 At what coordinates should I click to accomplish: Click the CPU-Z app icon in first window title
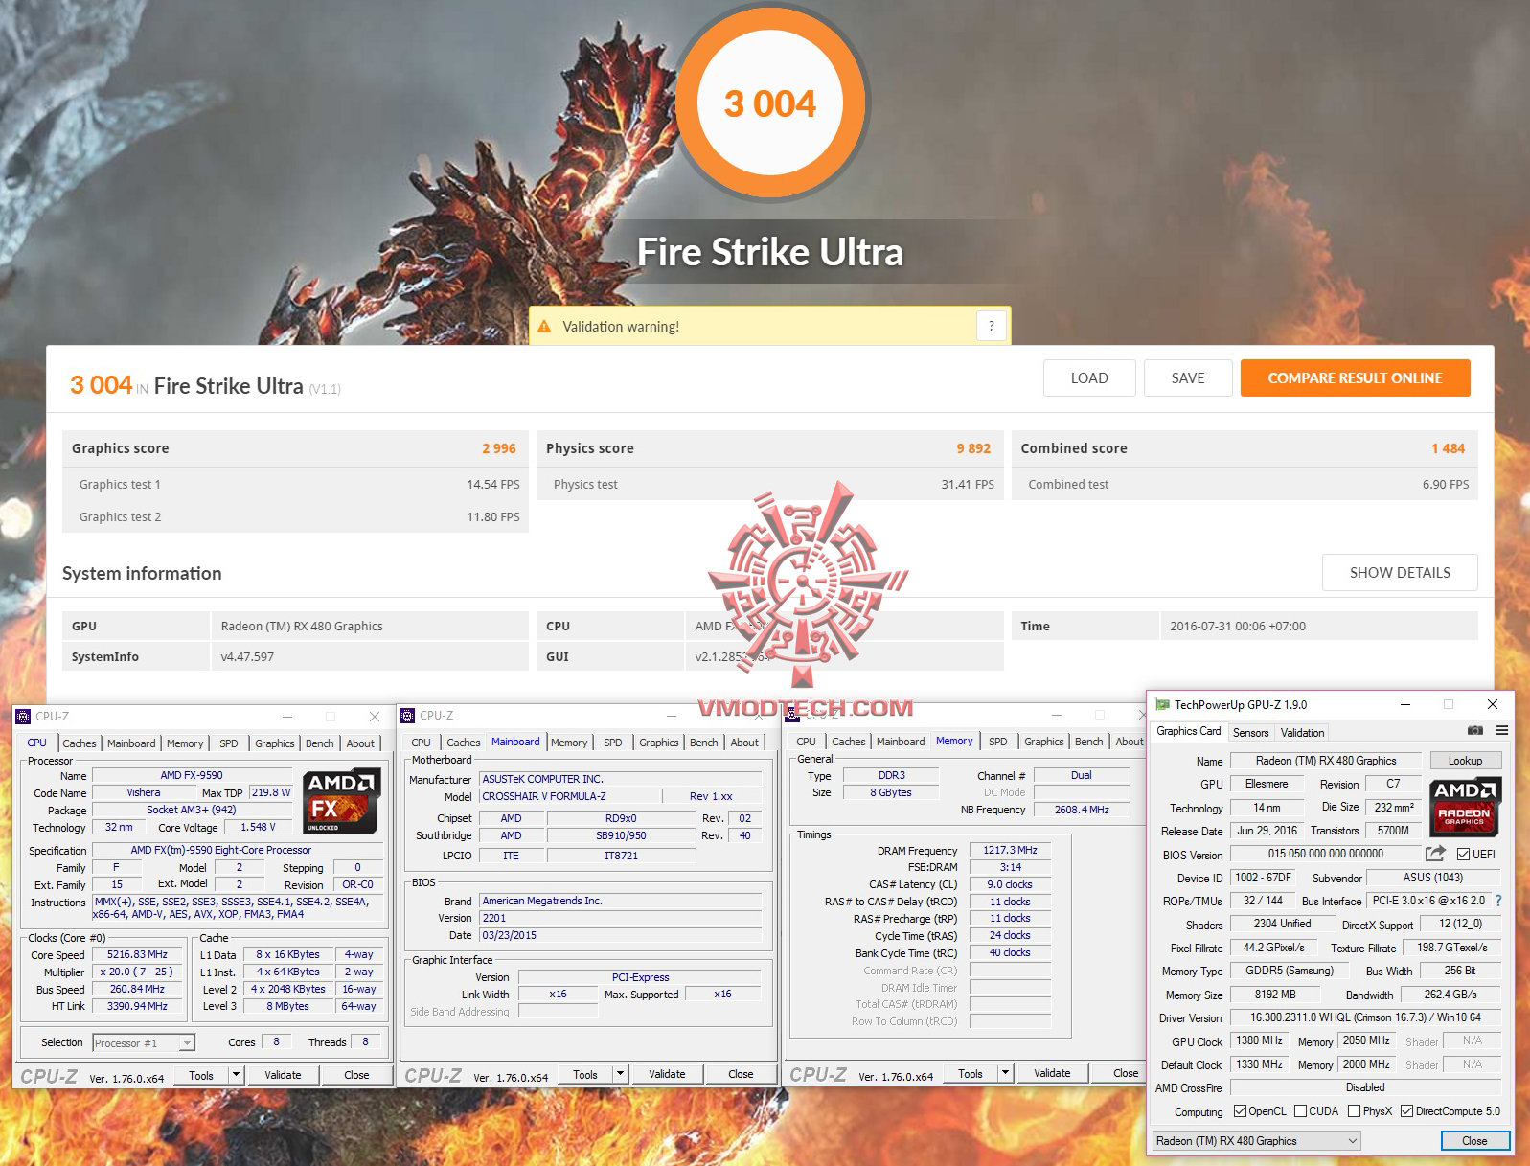(x=23, y=716)
